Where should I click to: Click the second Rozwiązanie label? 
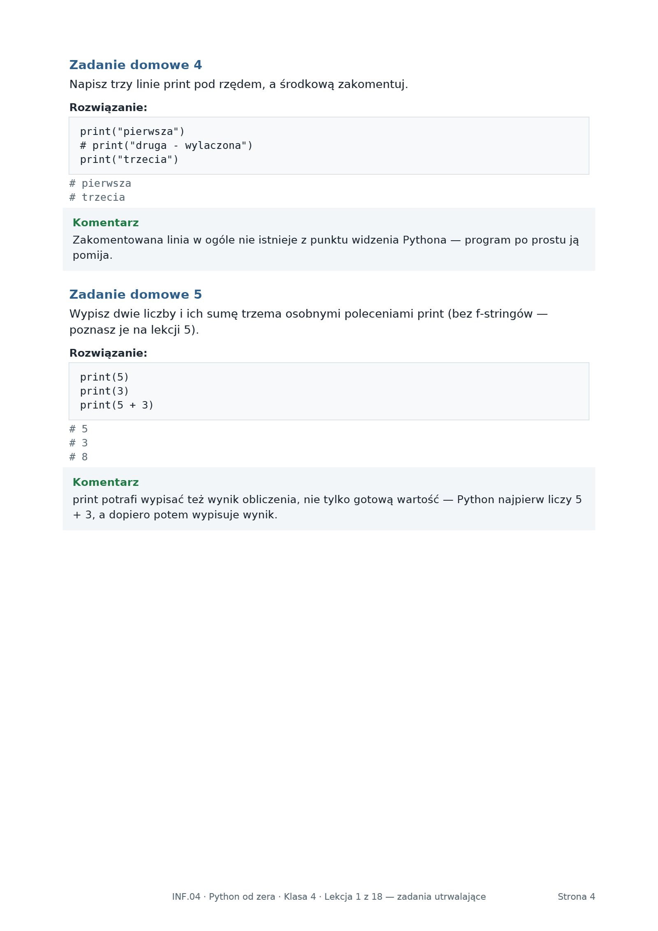[108, 353]
